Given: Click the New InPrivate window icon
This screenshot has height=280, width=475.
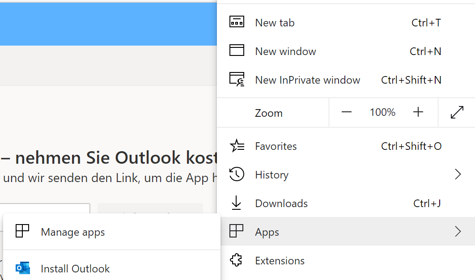Looking at the screenshot, I should pyautogui.click(x=237, y=80).
